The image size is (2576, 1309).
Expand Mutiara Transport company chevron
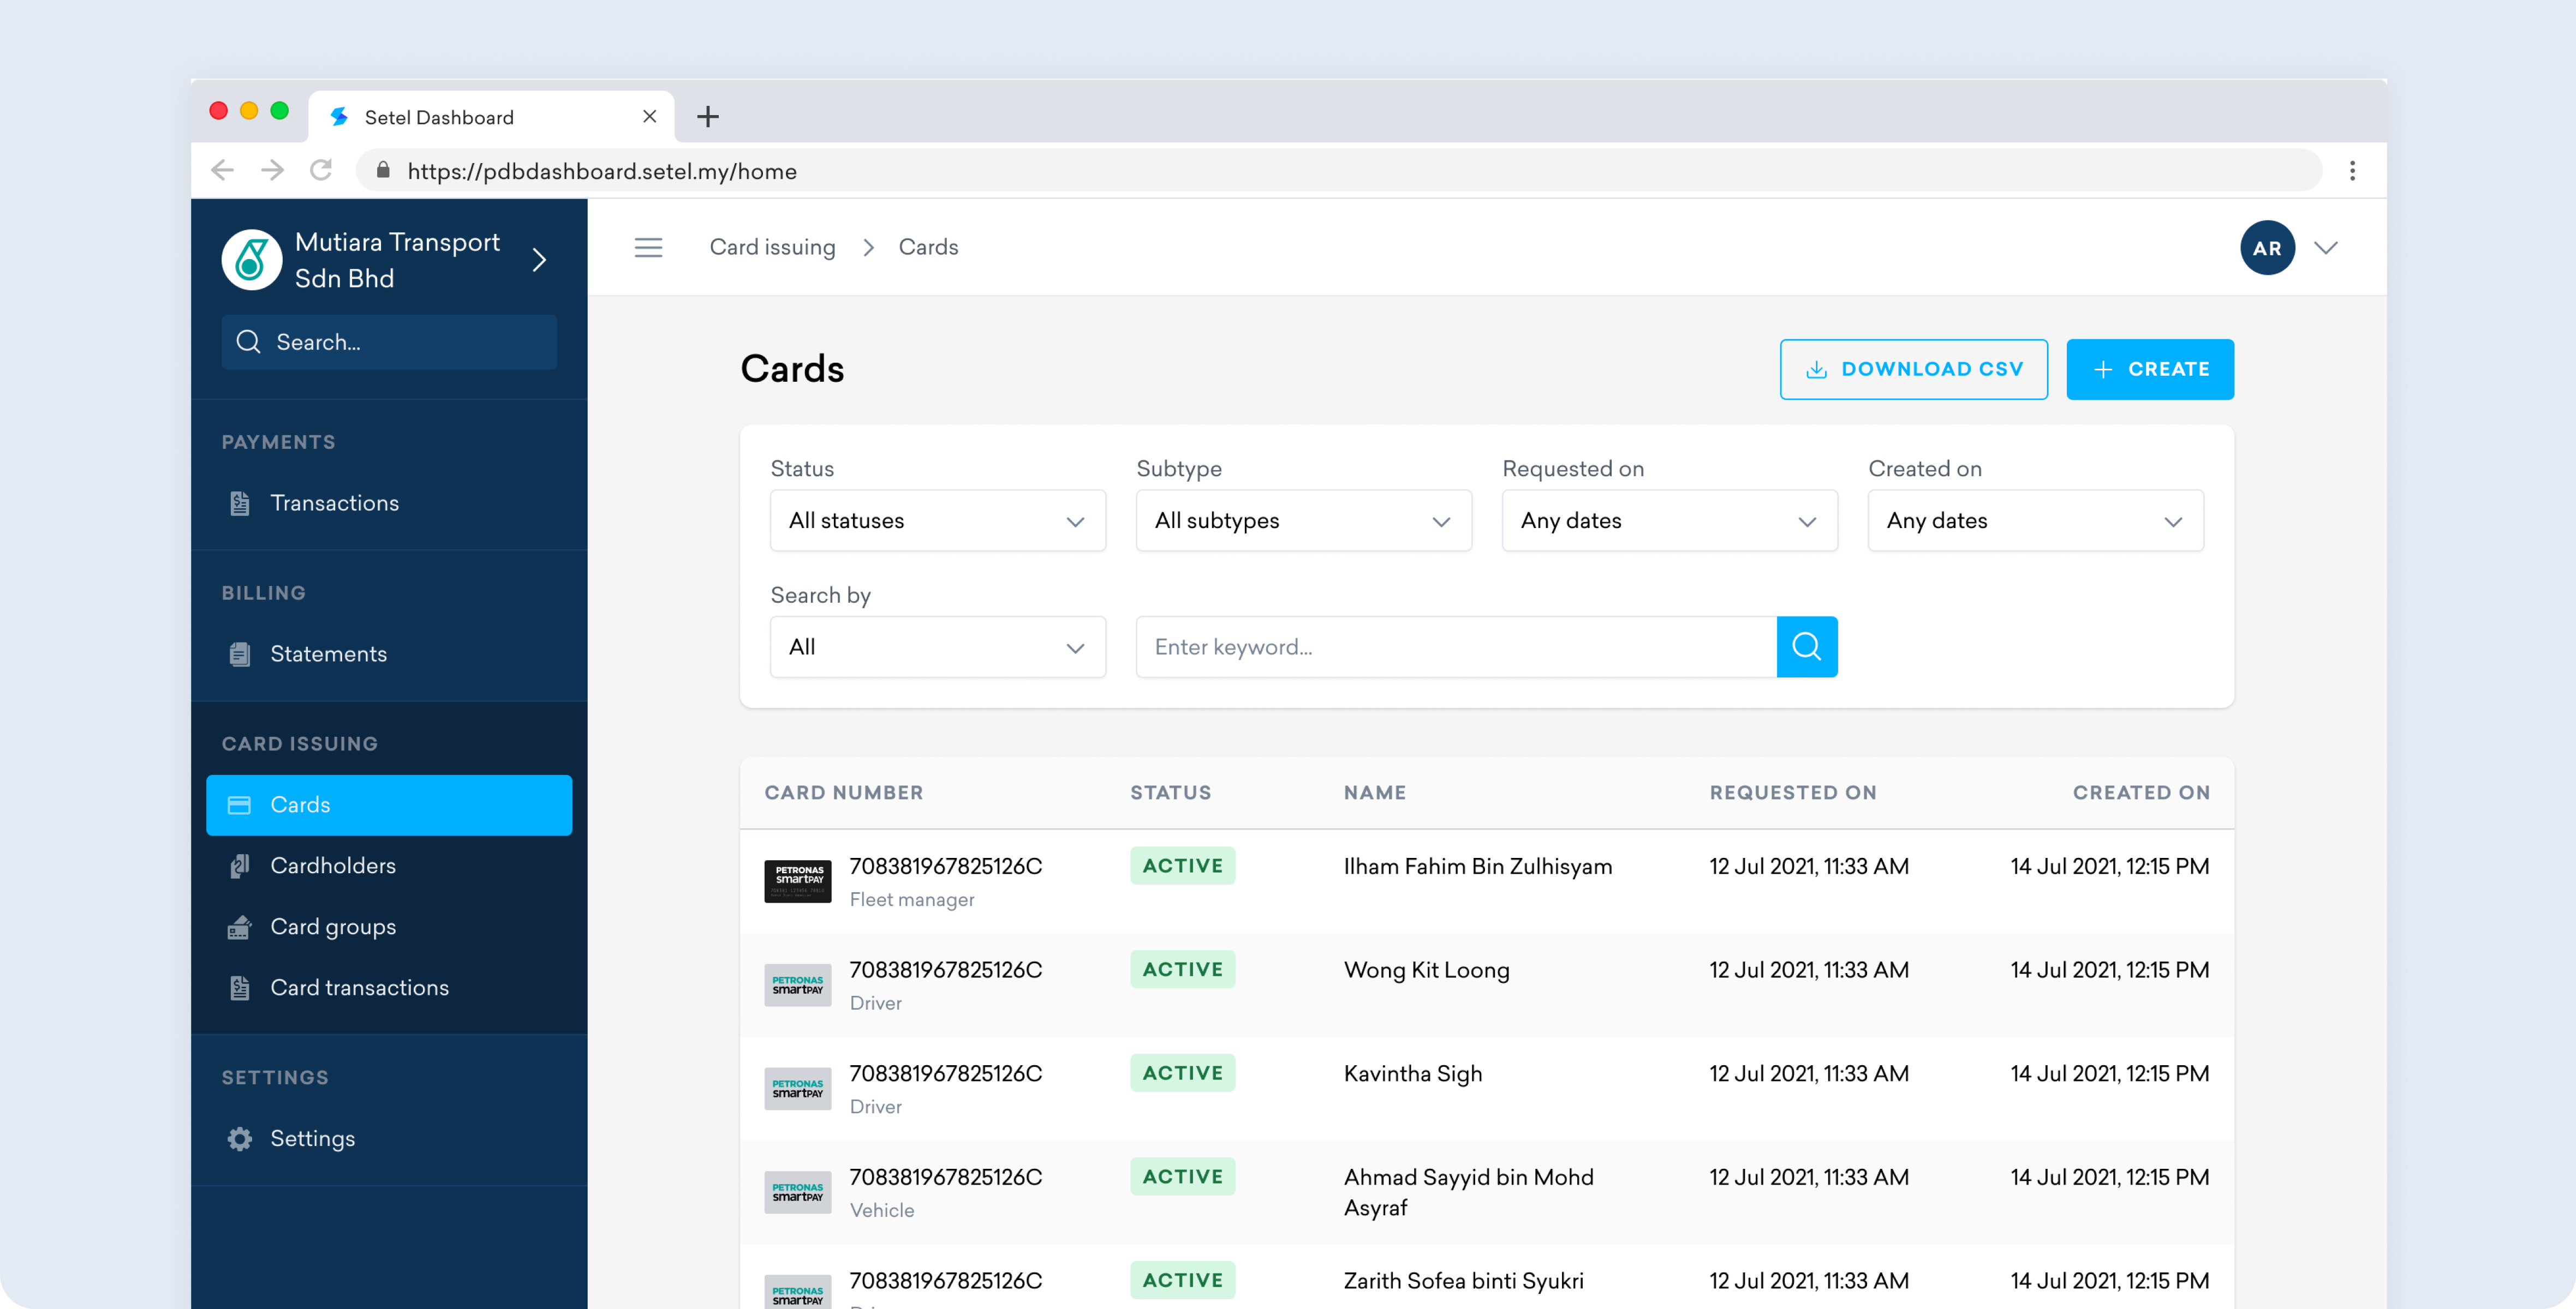(539, 260)
